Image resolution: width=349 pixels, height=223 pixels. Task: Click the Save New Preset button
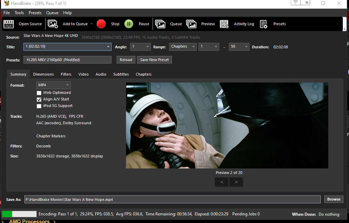(x=154, y=60)
